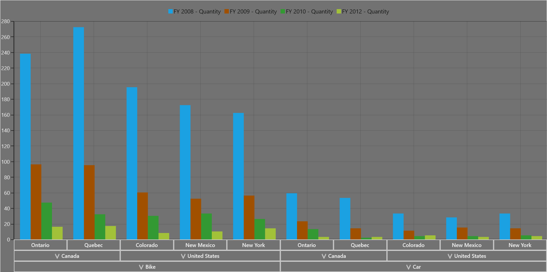Select the FY 2009 bar for Car Ontario
The height and width of the screenshot is (272, 547).
click(302, 230)
